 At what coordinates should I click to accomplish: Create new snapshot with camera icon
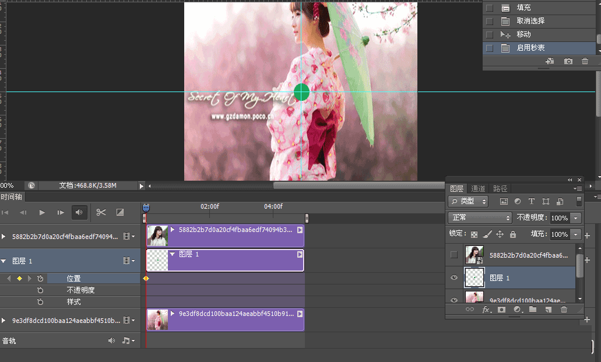tap(568, 61)
